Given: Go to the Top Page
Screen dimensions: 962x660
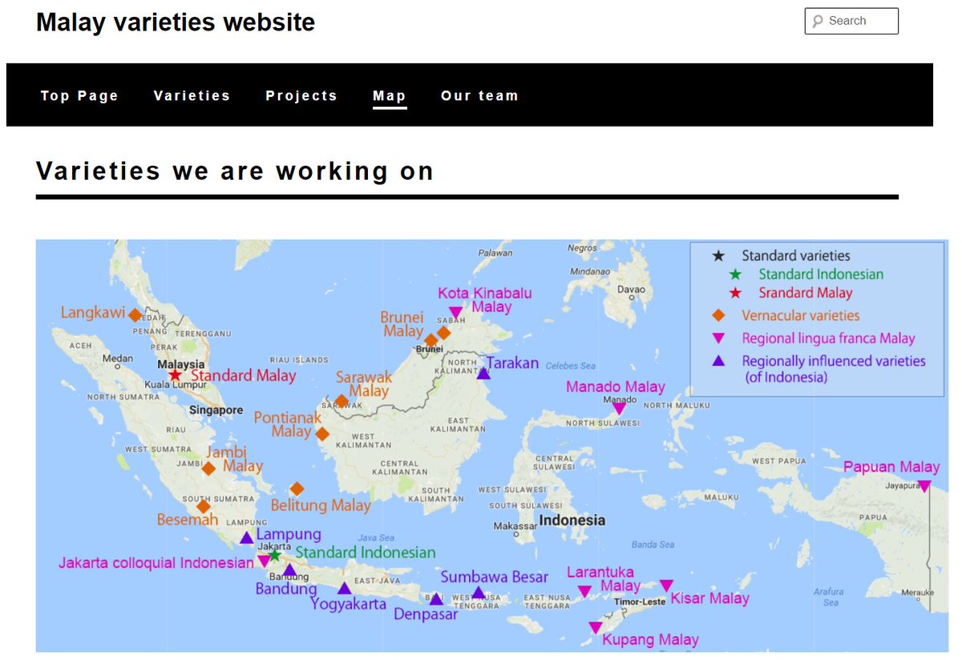Looking at the screenshot, I should pos(79,95).
